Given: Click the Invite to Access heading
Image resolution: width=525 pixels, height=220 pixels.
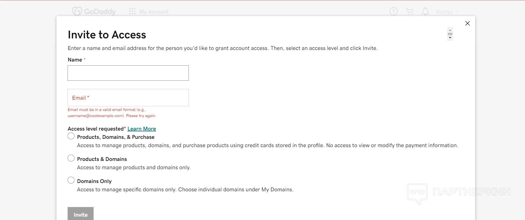Looking at the screenshot, I should 107,35.
